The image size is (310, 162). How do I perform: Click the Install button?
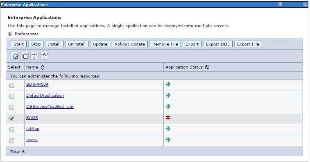tap(54, 44)
